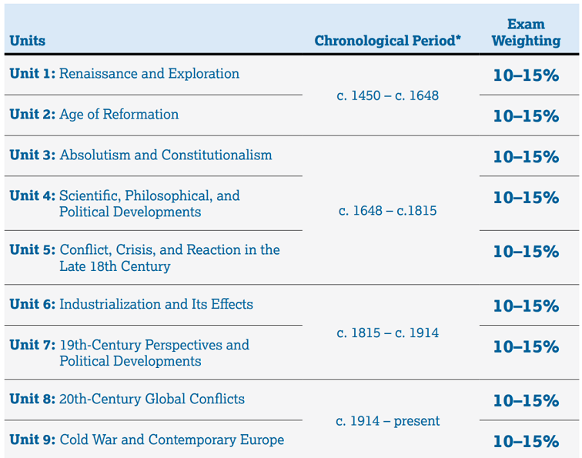Select Unit 3: Absolutism and Constitutionalism

(141, 155)
